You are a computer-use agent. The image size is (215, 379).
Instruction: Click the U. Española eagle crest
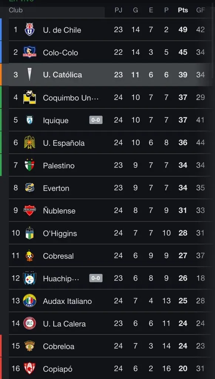(30, 142)
